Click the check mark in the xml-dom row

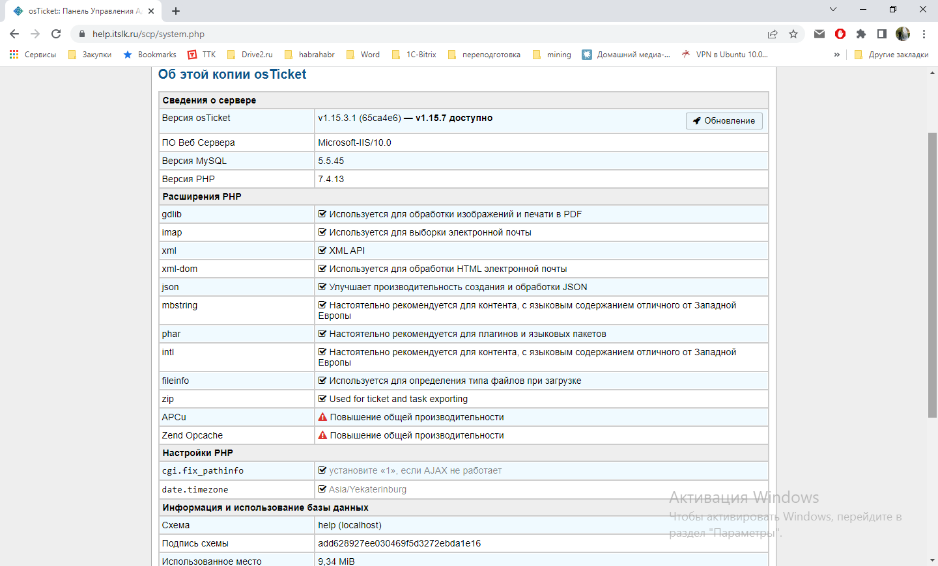(322, 269)
